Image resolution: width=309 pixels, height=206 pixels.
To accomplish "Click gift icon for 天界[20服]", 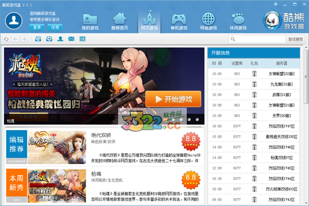I will (254, 116).
